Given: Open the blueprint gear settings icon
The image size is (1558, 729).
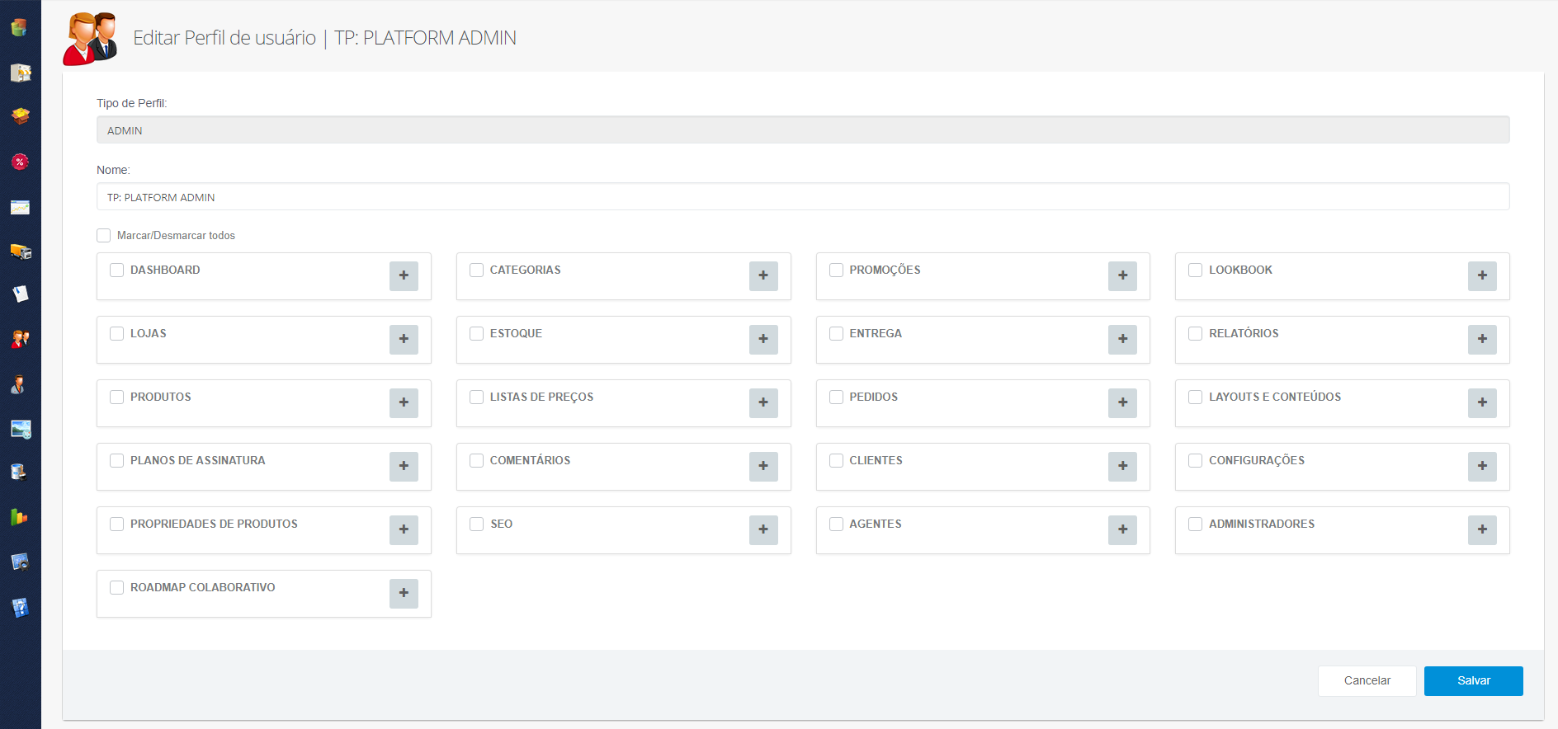Looking at the screenshot, I should (20, 562).
